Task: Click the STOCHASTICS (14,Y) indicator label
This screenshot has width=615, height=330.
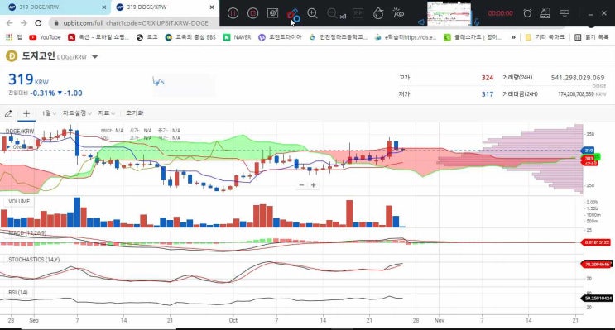Action: tap(34, 260)
